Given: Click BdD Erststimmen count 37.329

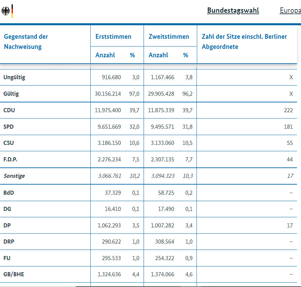Looking at the screenshot, I should pos(113,193).
